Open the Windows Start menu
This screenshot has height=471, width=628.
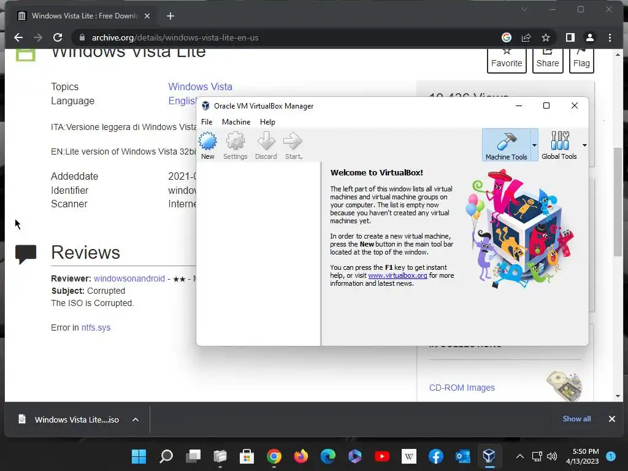pyautogui.click(x=139, y=456)
